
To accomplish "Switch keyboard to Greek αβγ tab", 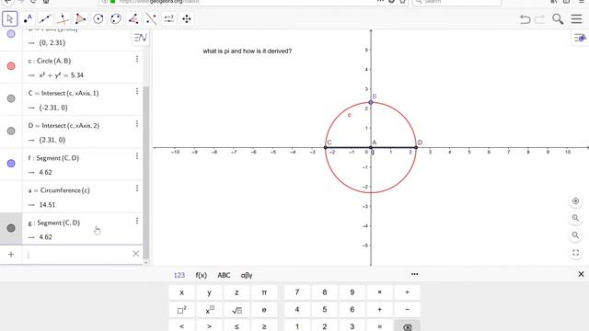I will coord(247,275).
